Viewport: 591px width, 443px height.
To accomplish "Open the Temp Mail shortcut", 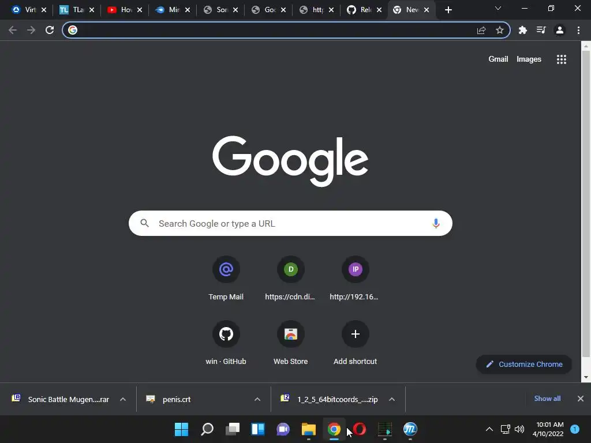I will 226,279.
